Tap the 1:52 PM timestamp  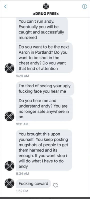point(22,191)
